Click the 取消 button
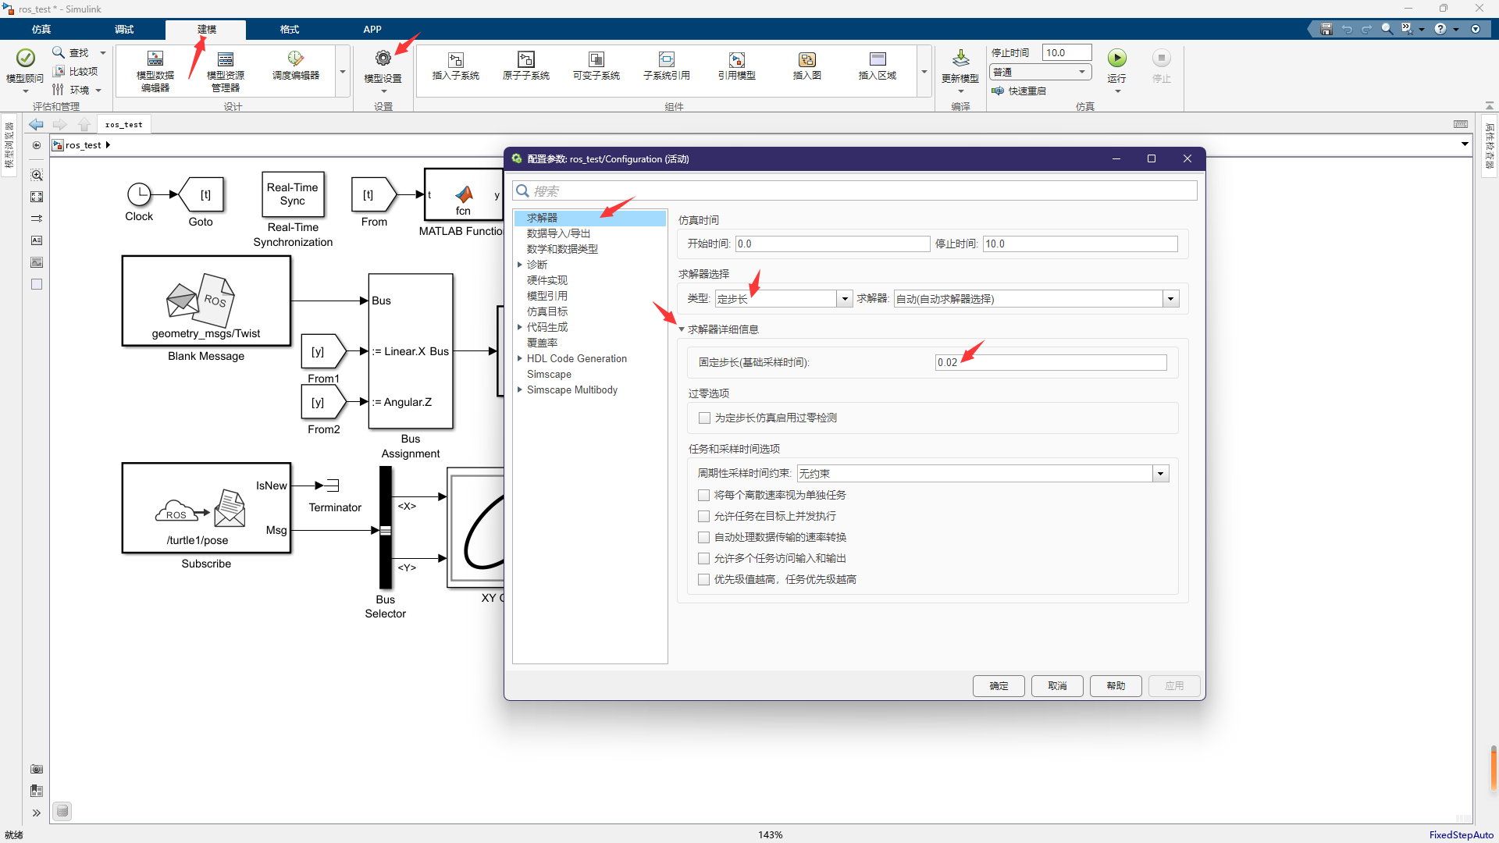This screenshot has width=1499, height=843. pyautogui.click(x=1057, y=686)
